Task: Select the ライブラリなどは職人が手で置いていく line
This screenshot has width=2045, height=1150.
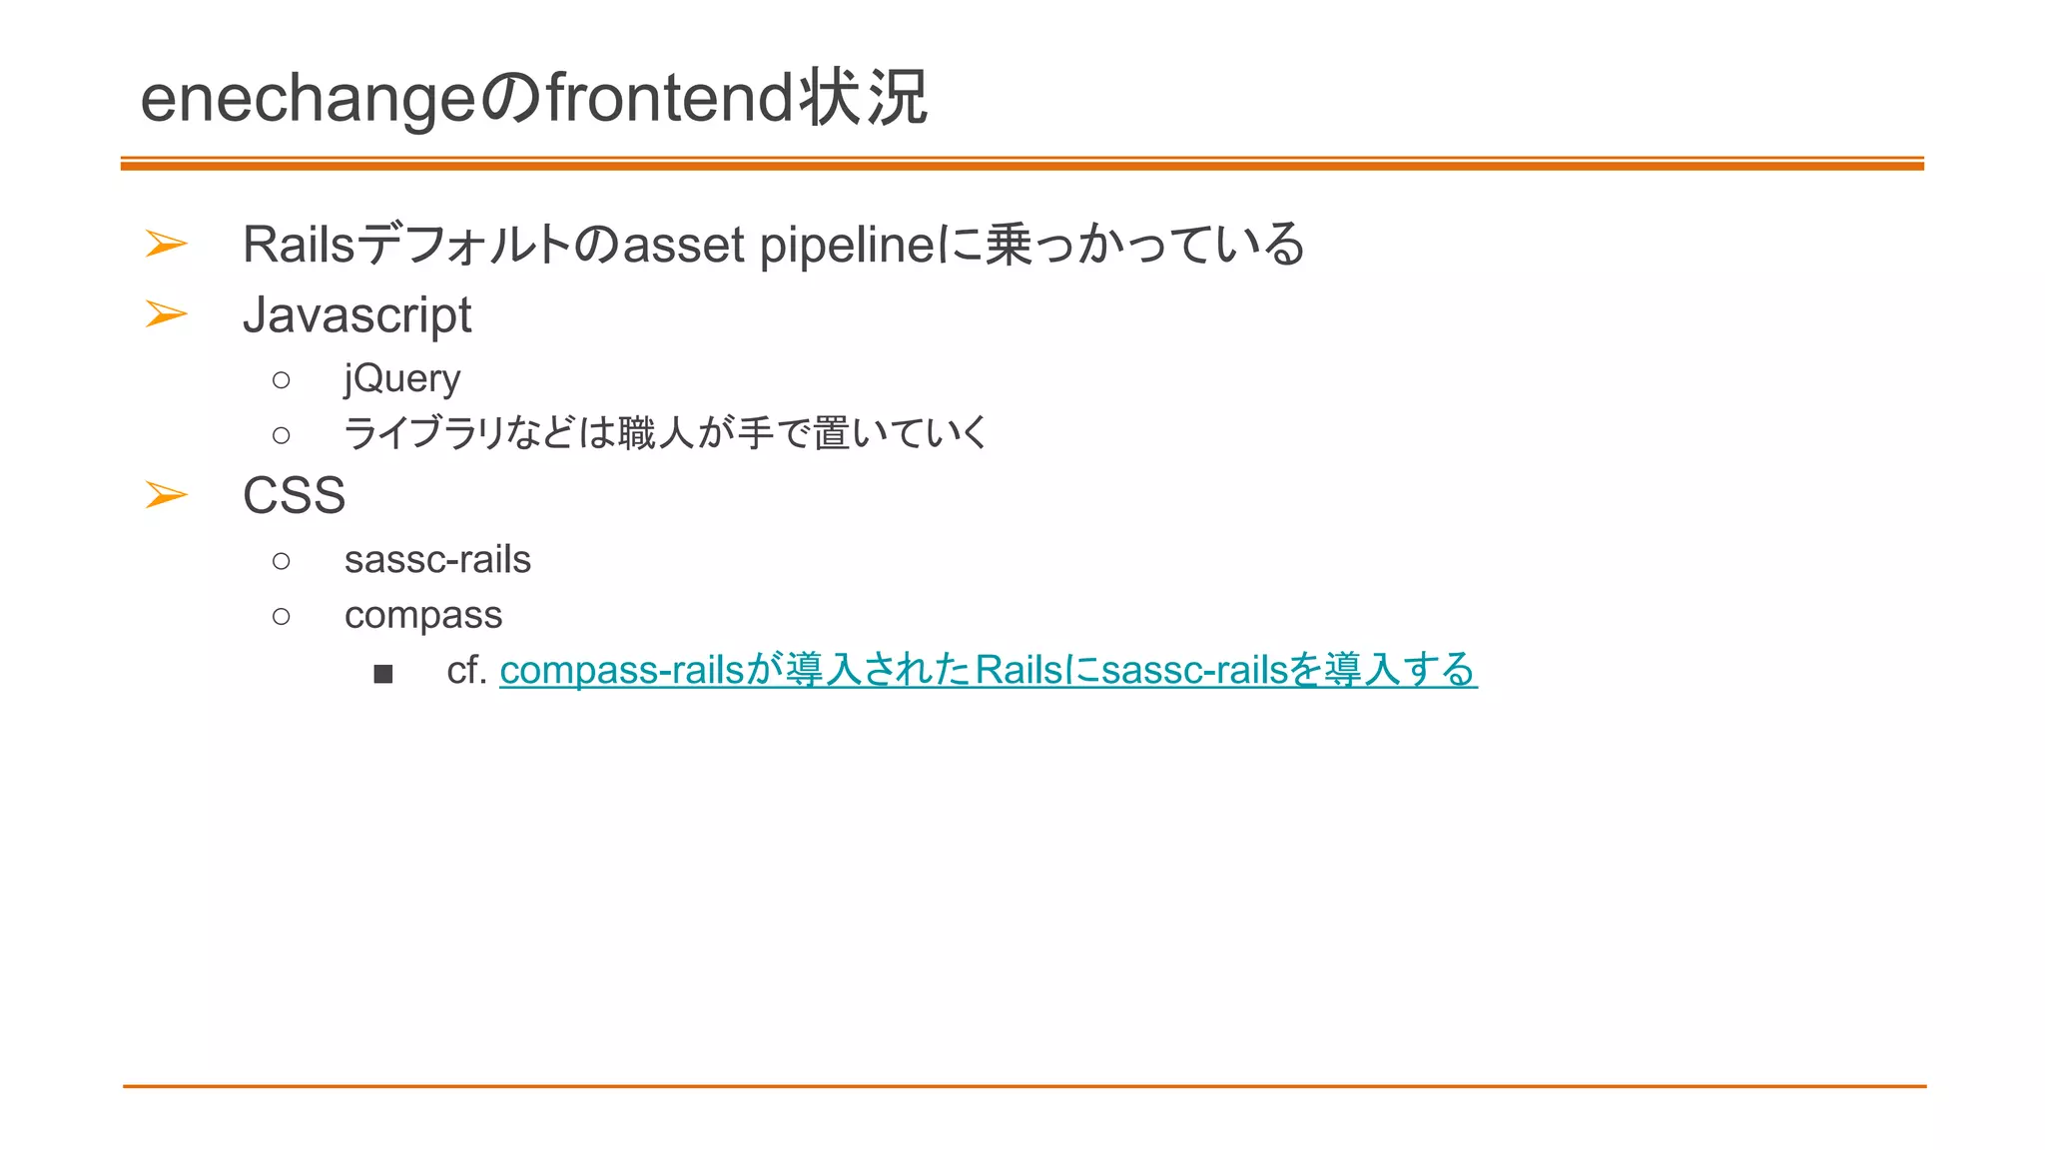Action: [x=666, y=433]
